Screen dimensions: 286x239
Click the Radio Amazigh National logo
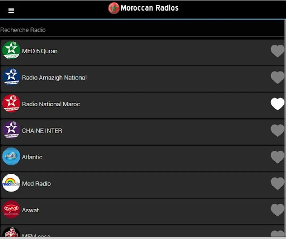11,77
